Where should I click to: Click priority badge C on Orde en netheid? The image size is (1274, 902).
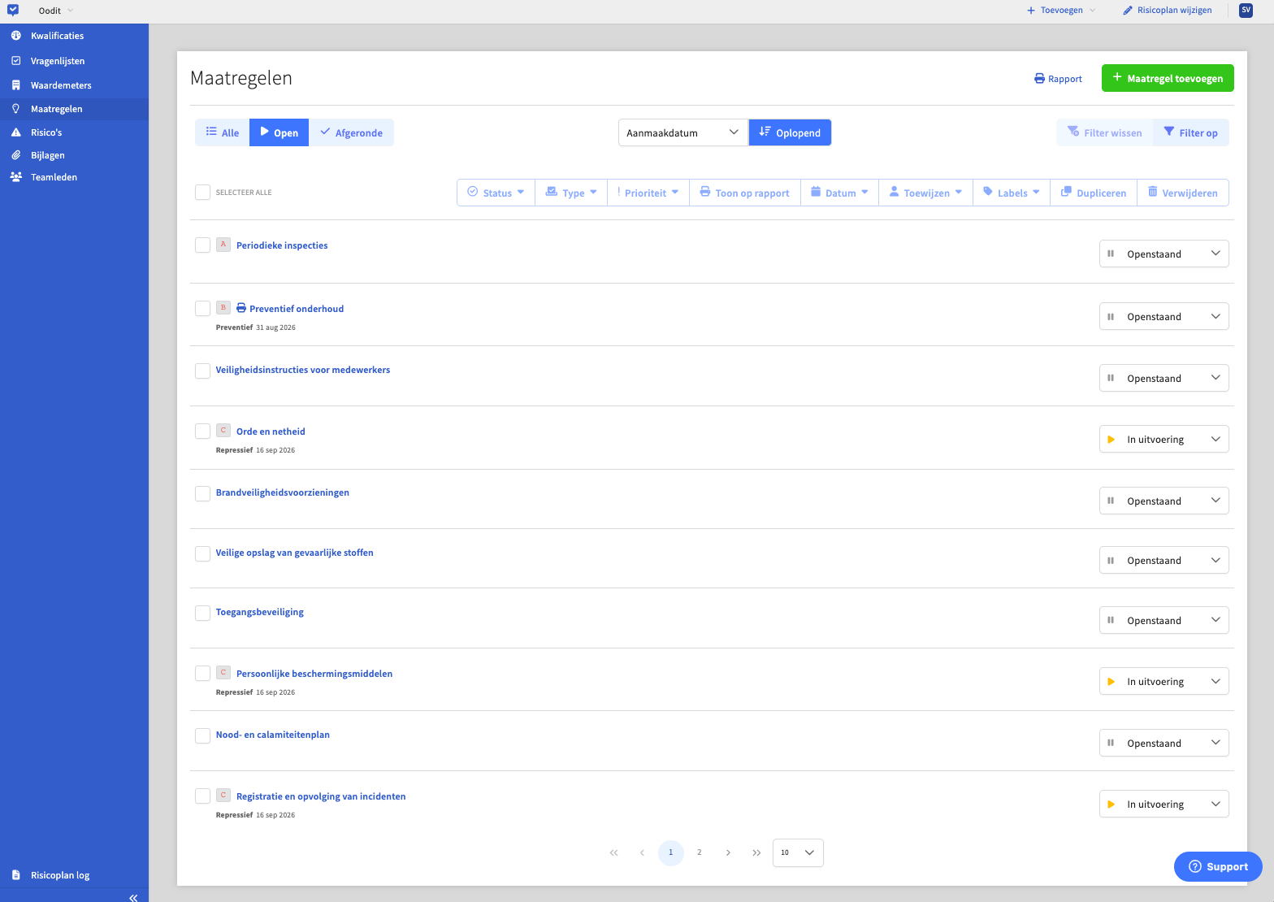[x=223, y=431]
